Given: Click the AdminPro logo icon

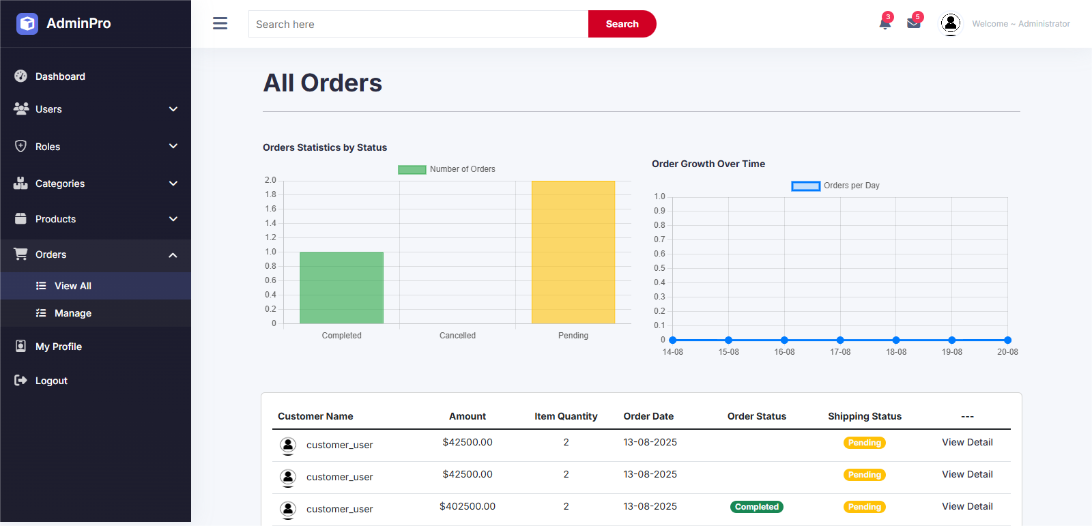Looking at the screenshot, I should click(x=27, y=24).
